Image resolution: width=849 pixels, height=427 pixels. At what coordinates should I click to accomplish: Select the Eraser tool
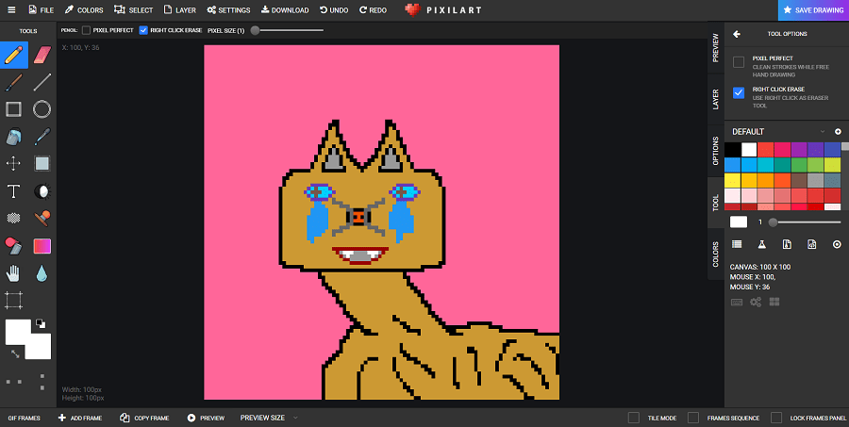(x=42, y=55)
